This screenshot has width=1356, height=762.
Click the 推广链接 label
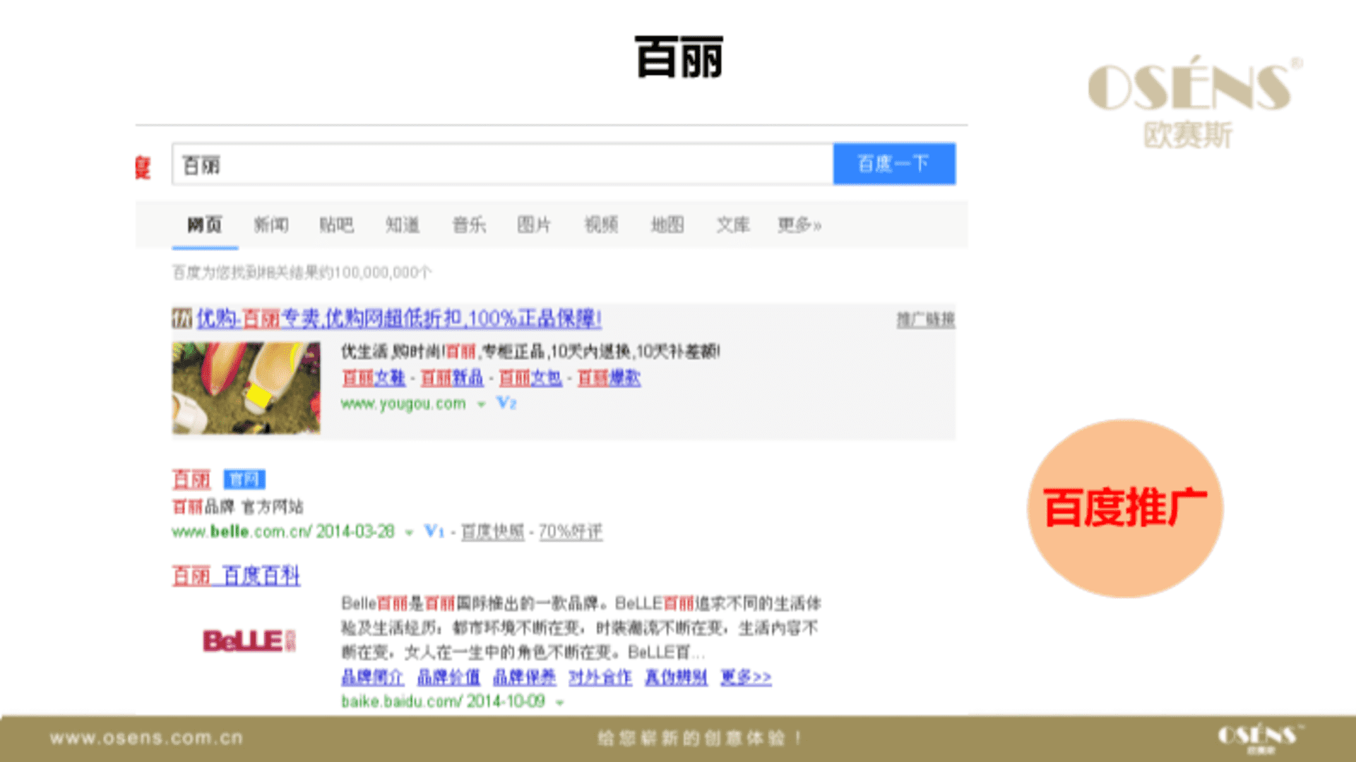(x=926, y=320)
